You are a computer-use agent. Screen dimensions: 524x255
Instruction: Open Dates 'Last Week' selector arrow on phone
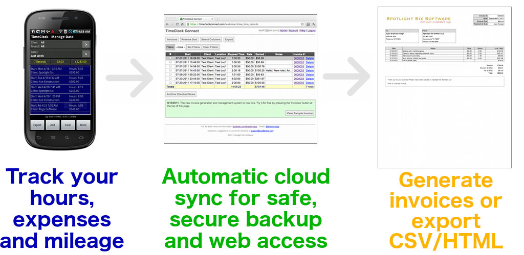pyautogui.click(x=86, y=54)
